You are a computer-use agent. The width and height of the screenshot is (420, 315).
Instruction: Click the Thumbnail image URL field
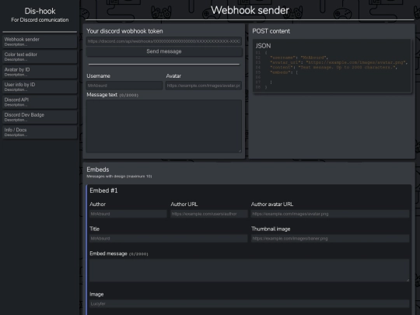[330, 239]
